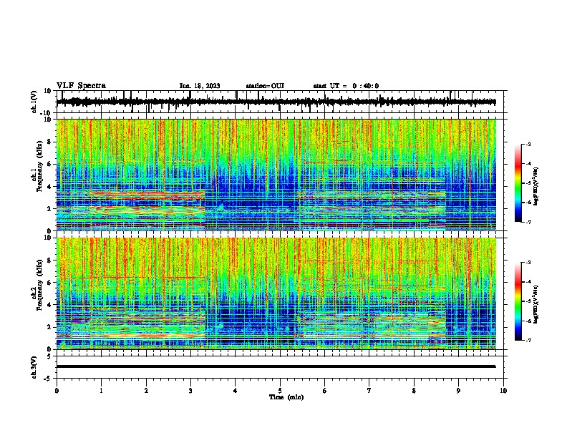Click the "8" kHz tick on ch.1 frequency axis
Viewport: 567px width, 438px height.
tap(49, 142)
